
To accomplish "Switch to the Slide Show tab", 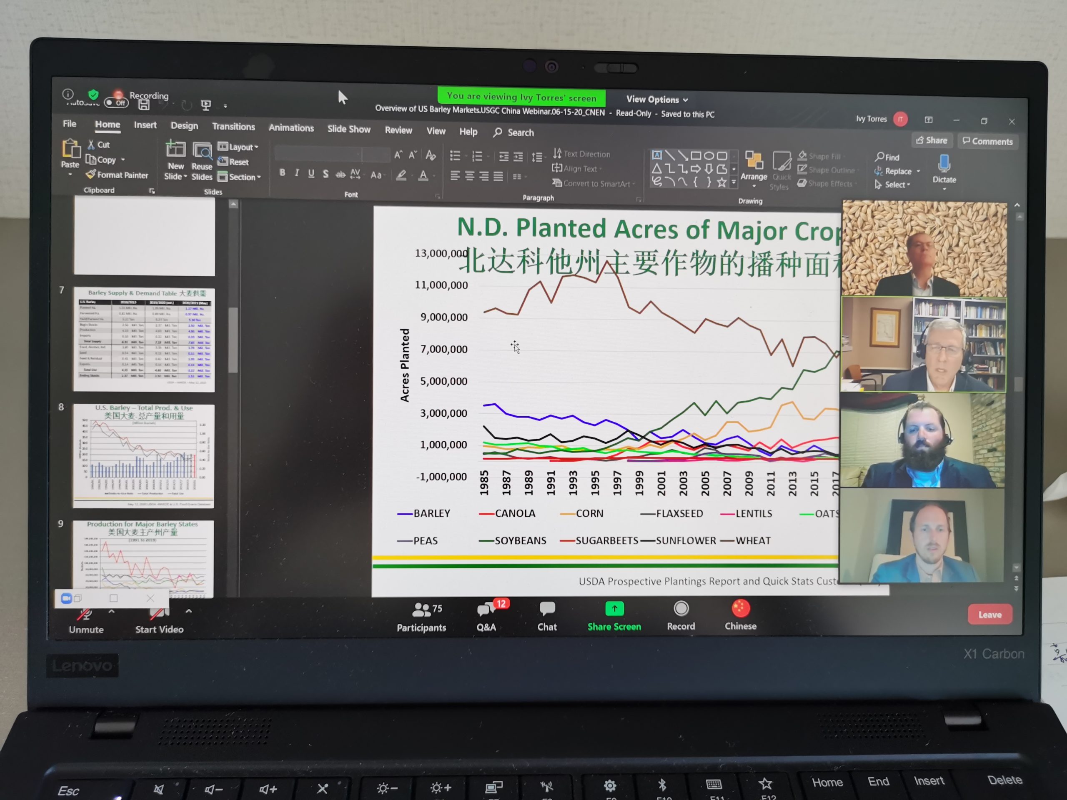I will pyautogui.click(x=348, y=129).
